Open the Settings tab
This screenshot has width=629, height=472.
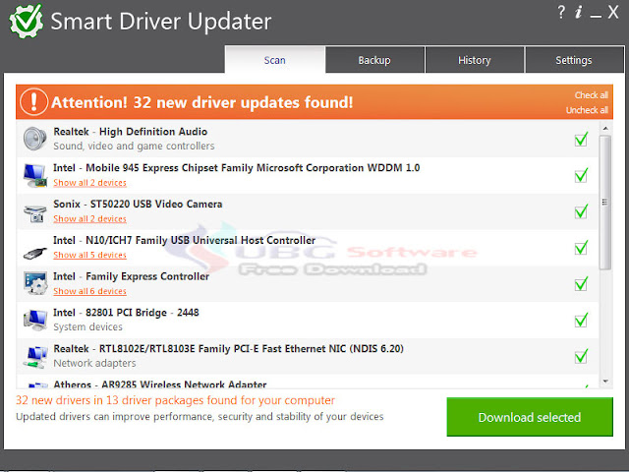(x=574, y=60)
